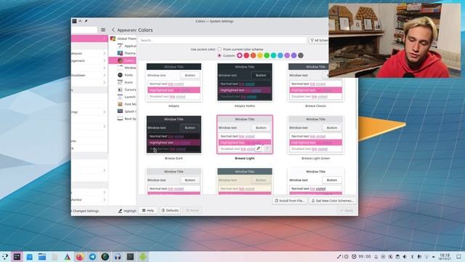Click the color schemes list scrollbar

357,104
